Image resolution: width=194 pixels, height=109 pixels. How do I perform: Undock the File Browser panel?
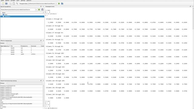[41, 6]
